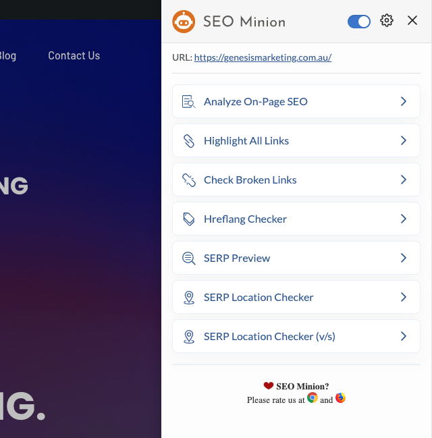
Task: Rate SEO Minion via Firefox icon
Action: pos(340,398)
